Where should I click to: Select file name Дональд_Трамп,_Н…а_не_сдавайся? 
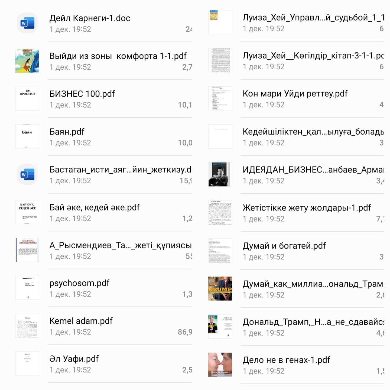pyautogui.click(x=313, y=322)
